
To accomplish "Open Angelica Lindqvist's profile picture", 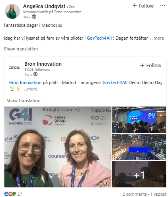I will [x=12, y=11].
